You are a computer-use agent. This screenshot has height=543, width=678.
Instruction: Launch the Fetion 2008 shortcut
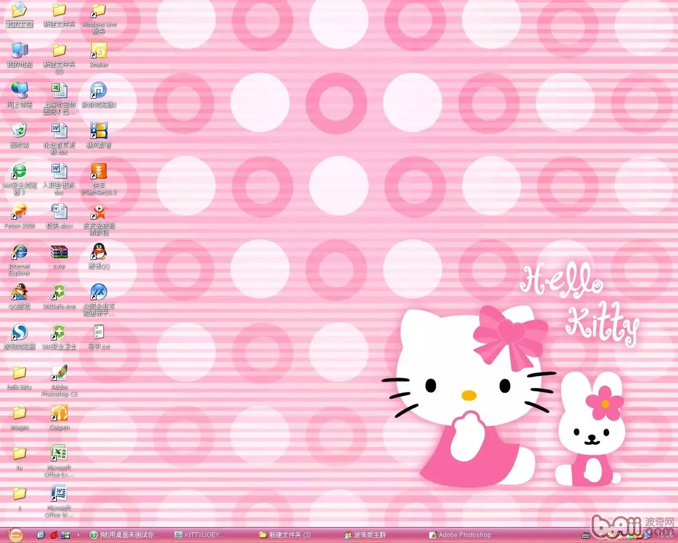coord(19,216)
